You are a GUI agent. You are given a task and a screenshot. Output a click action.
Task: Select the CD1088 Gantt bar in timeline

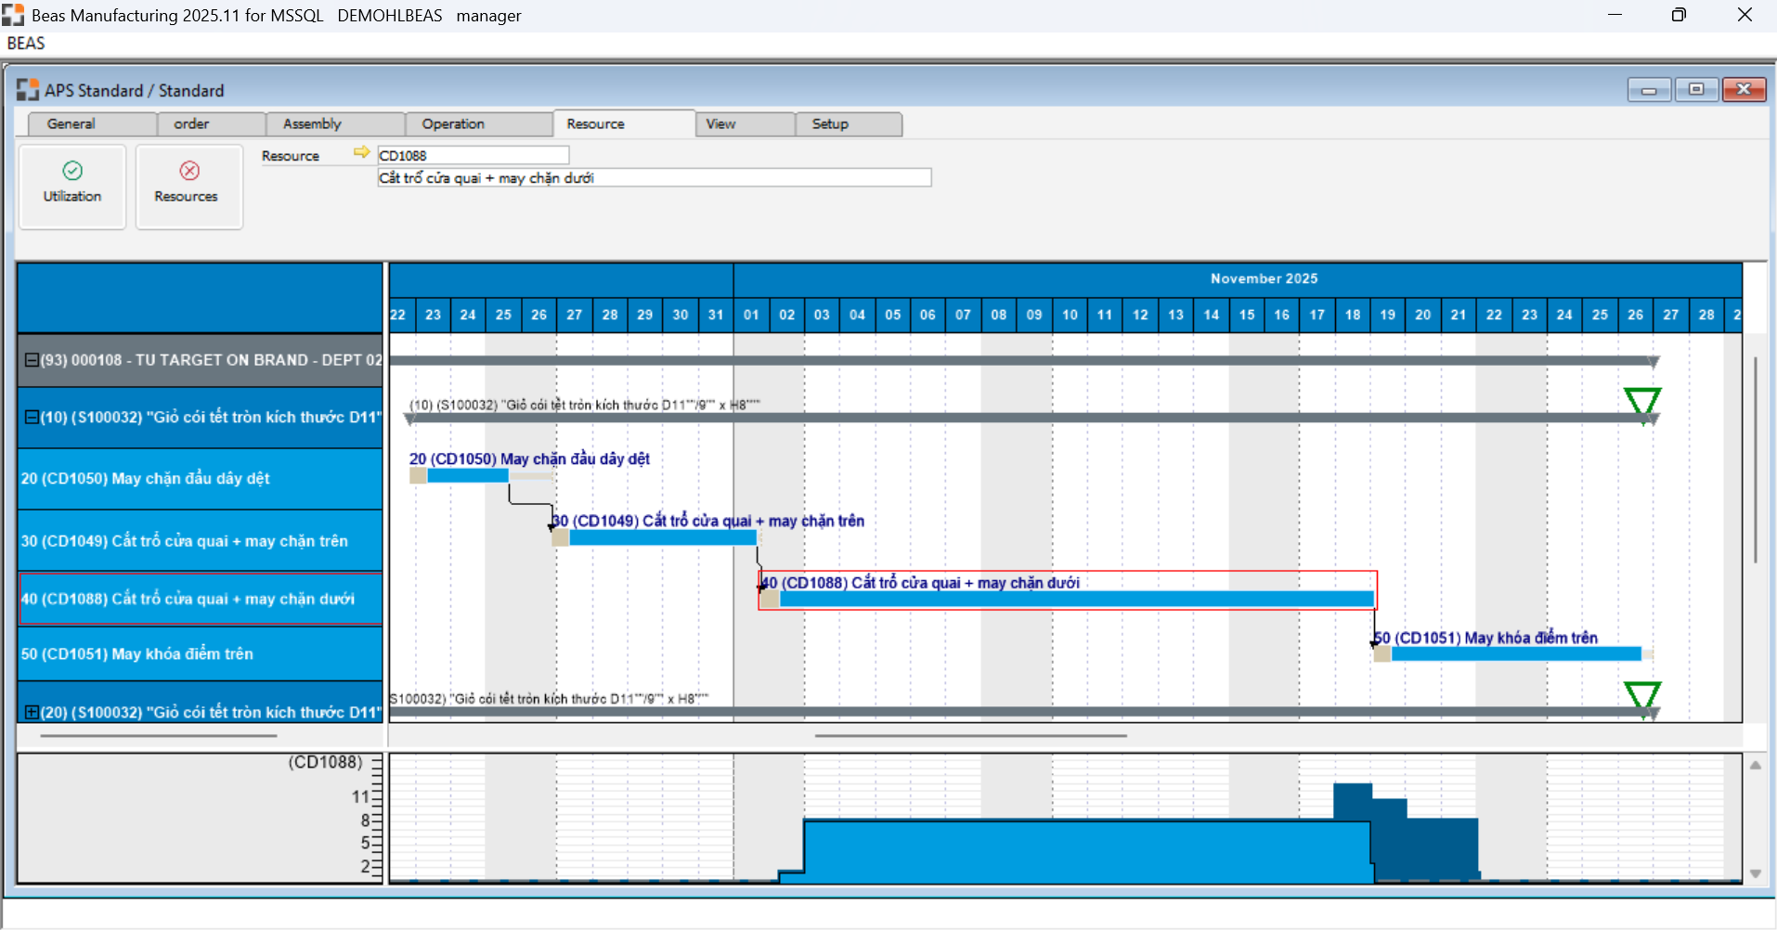point(1075,600)
